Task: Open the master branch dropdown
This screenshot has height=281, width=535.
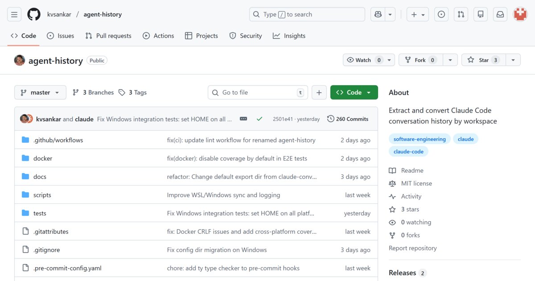Action: [40, 92]
